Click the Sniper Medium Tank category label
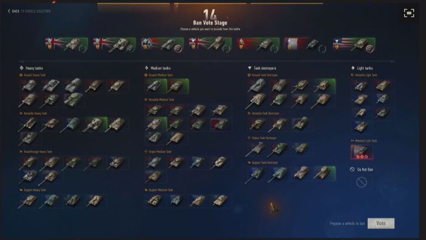 [160, 151]
